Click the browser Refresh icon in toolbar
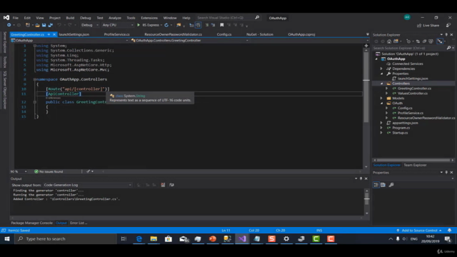457x257 pixels. 166,25
